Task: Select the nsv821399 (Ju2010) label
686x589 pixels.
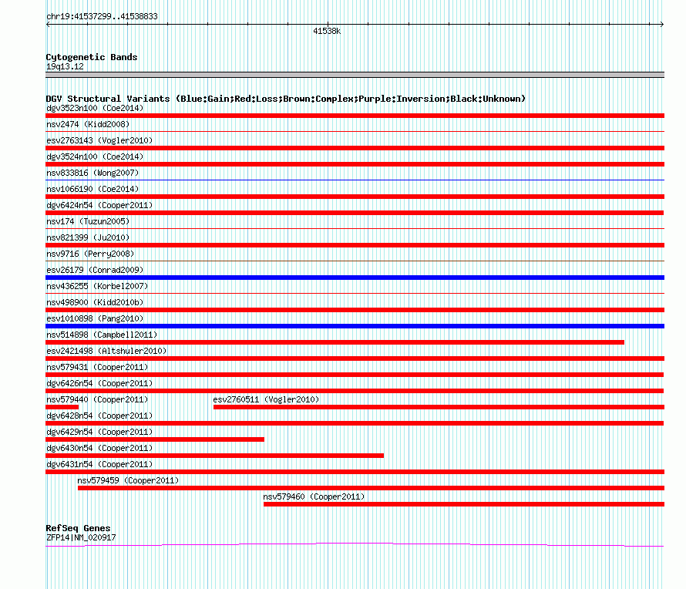Action: [88, 237]
